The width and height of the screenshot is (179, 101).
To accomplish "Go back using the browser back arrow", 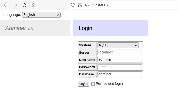I will pos(6,5).
